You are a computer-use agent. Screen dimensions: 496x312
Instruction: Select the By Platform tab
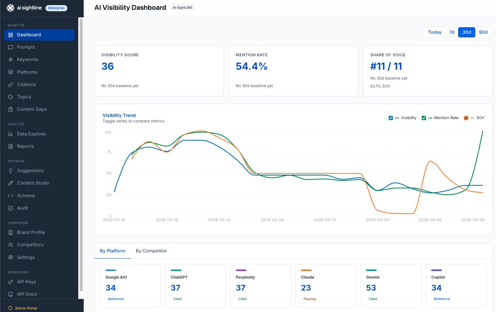(x=112, y=251)
